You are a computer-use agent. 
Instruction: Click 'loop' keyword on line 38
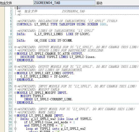[x=29, y=129]
